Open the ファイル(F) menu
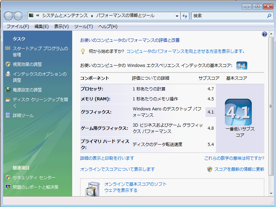Screen dimensions: 276x207 coord(18,27)
